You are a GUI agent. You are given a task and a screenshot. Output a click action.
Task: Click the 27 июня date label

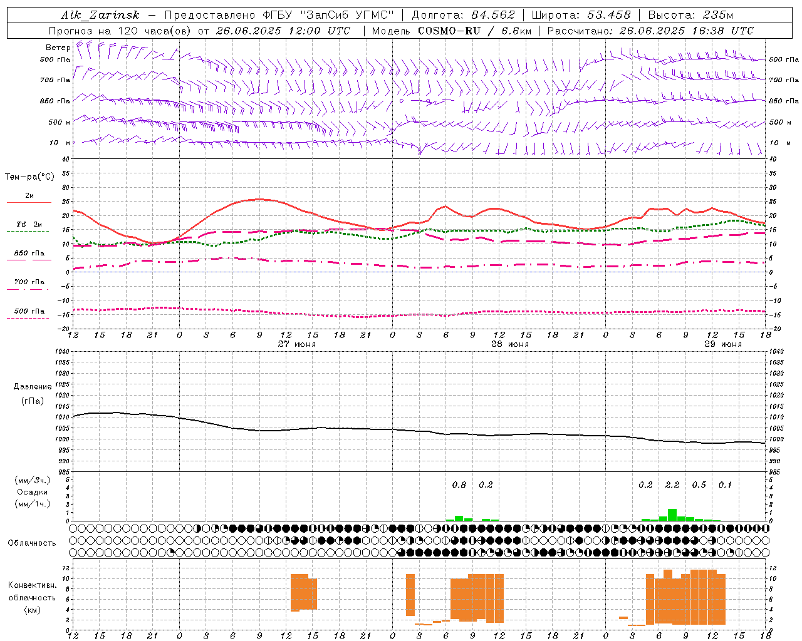coord(297,344)
